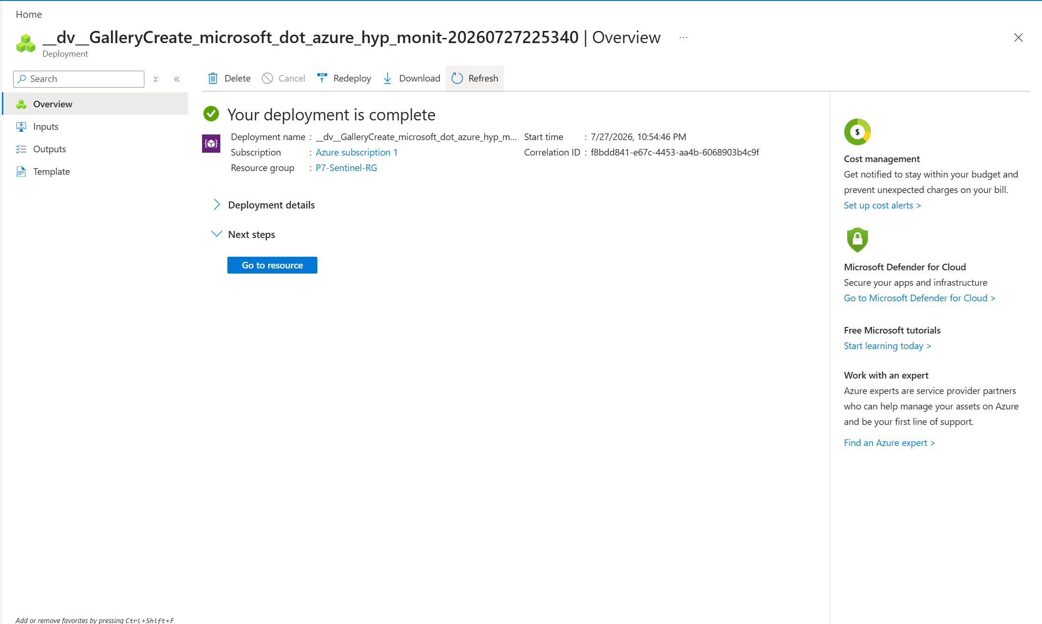Open the Inputs menu item

pos(95,126)
